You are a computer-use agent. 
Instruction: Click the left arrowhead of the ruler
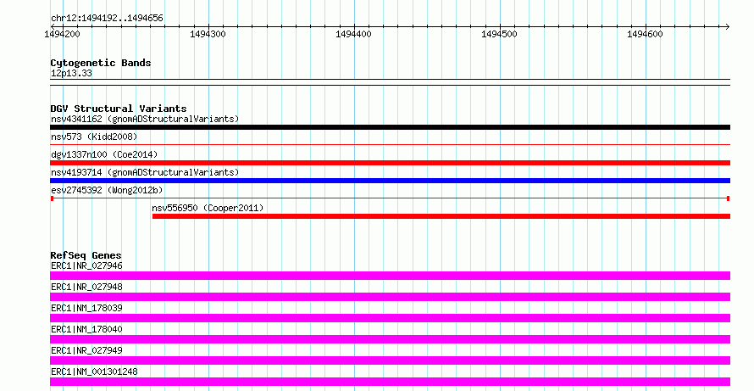[x=53, y=26]
